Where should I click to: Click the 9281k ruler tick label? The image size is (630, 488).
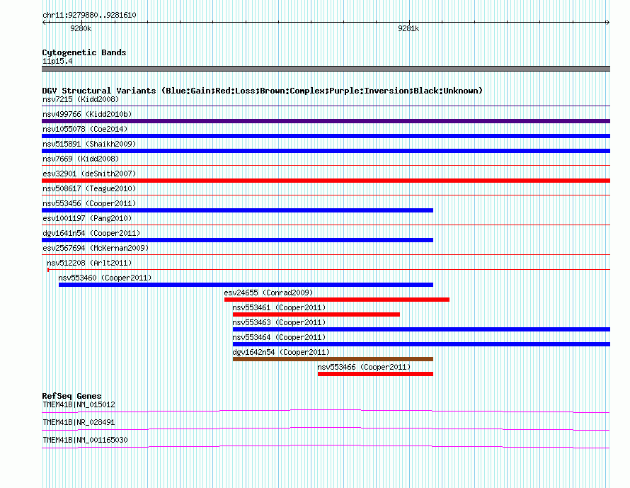[408, 28]
